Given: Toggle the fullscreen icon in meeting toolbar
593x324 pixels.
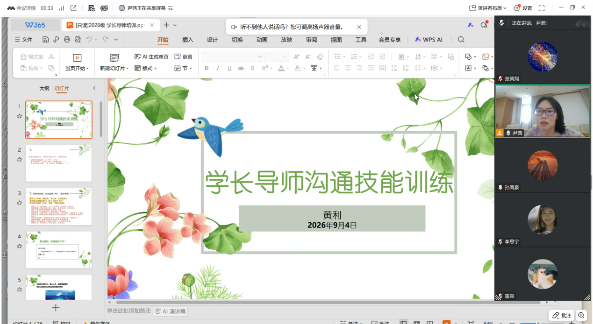Looking at the screenshot, I should point(542,8).
